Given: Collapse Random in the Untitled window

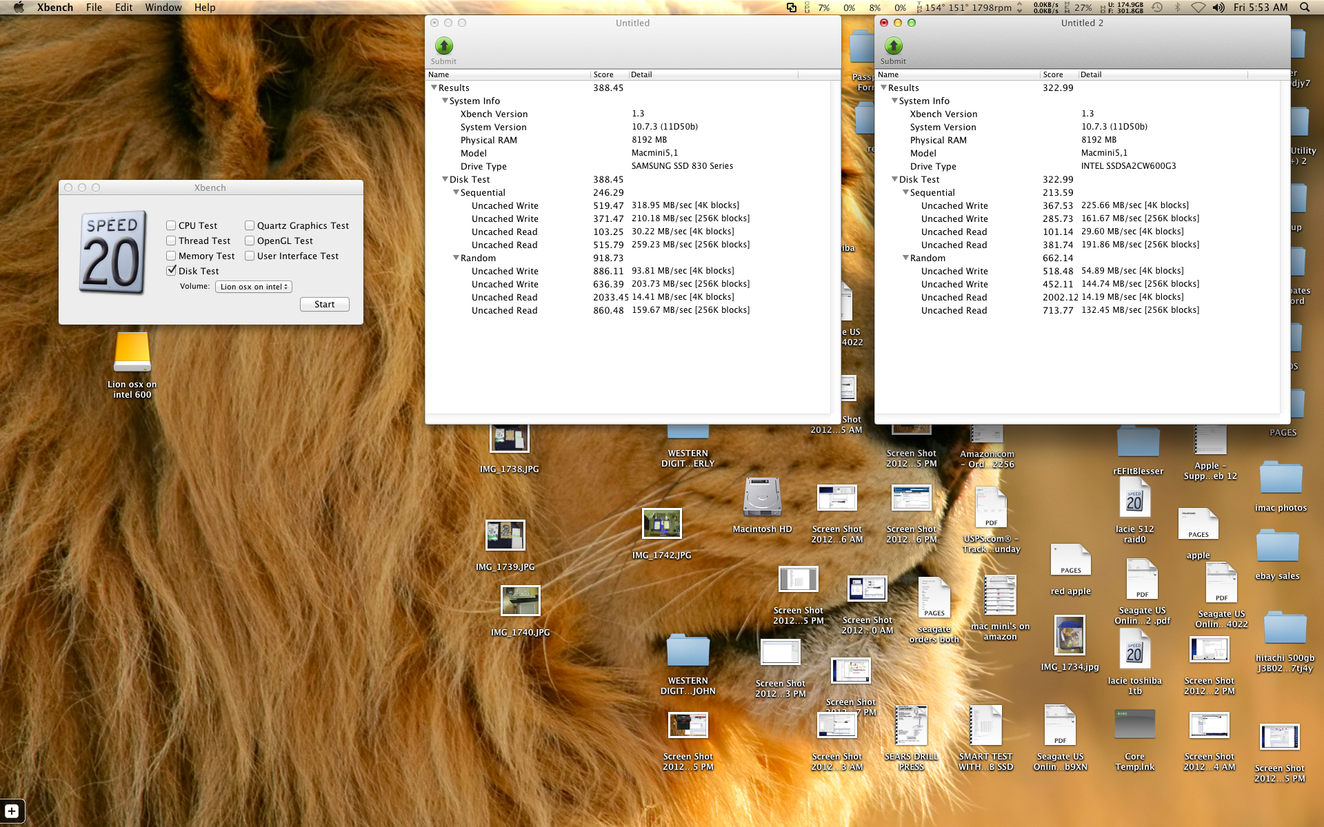Looking at the screenshot, I should tap(456, 258).
